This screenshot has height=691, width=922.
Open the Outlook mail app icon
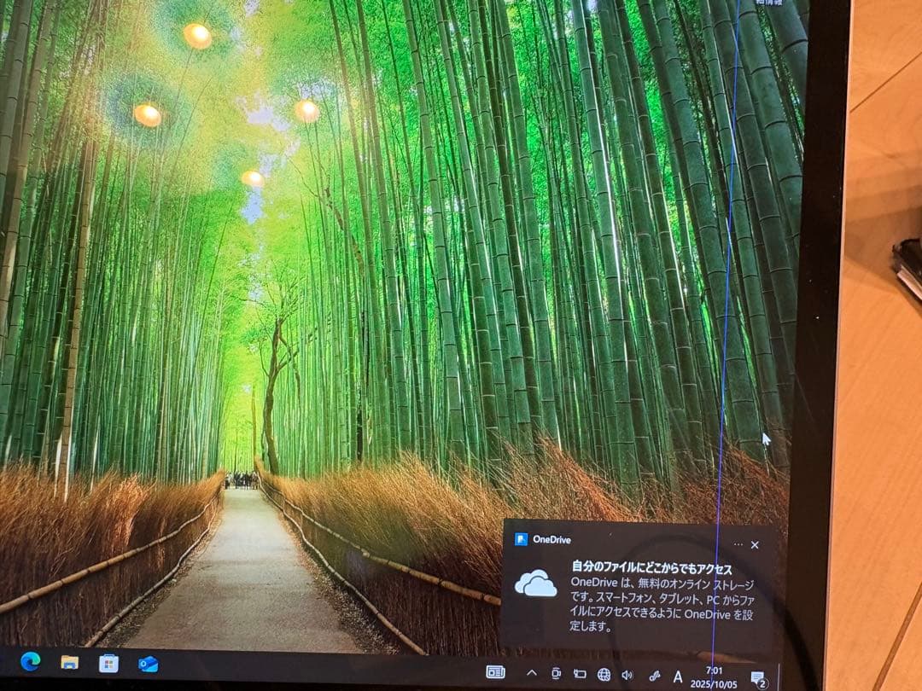pyautogui.click(x=148, y=664)
